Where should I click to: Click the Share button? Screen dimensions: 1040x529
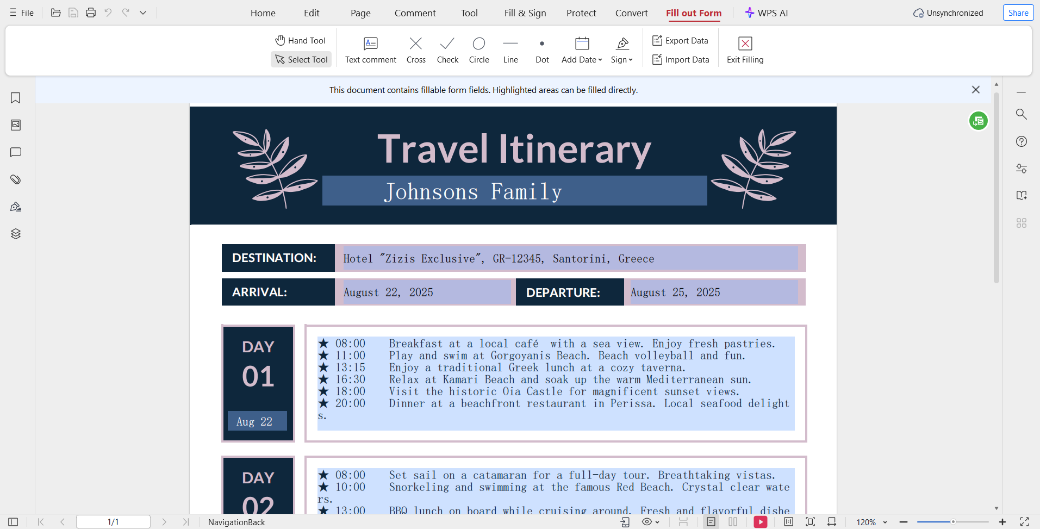coord(1018,13)
